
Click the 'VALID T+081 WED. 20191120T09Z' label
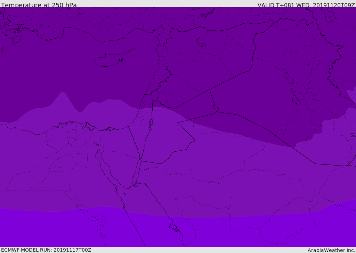(x=306, y=5)
